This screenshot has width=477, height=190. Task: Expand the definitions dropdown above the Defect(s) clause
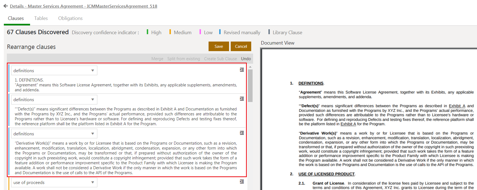tap(93, 100)
